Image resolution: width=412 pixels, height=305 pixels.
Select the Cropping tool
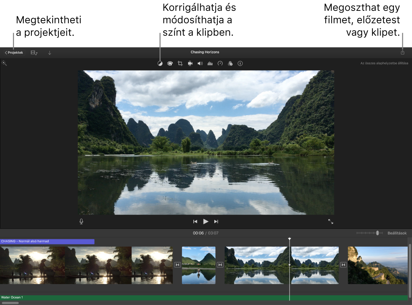(180, 63)
